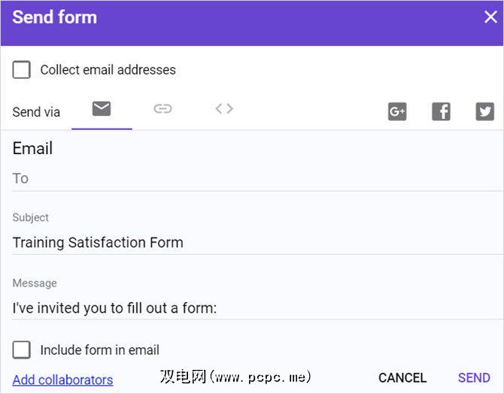Enable Collect email addresses checkbox
The width and height of the screenshot is (504, 394).
[22, 70]
